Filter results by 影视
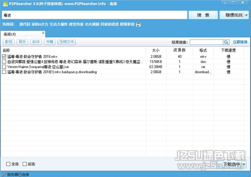This screenshot has height=177, width=251. (9, 42)
